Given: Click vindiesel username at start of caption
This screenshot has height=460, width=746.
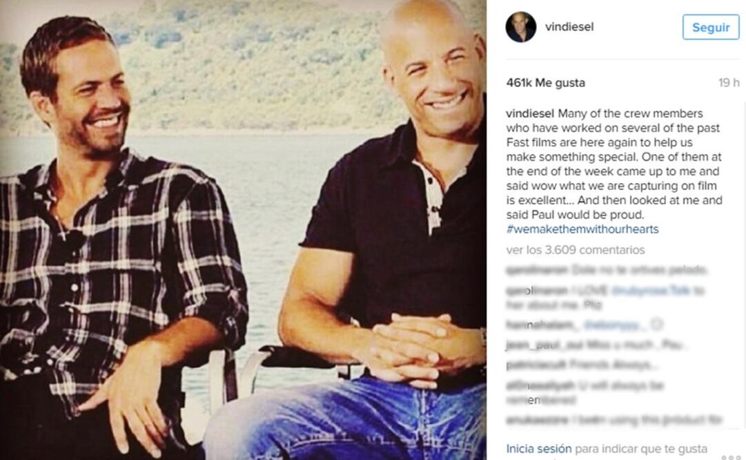Looking at the screenshot, I should coord(530,113).
